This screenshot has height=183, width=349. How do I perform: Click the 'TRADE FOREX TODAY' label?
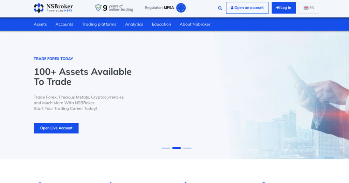(54, 59)
